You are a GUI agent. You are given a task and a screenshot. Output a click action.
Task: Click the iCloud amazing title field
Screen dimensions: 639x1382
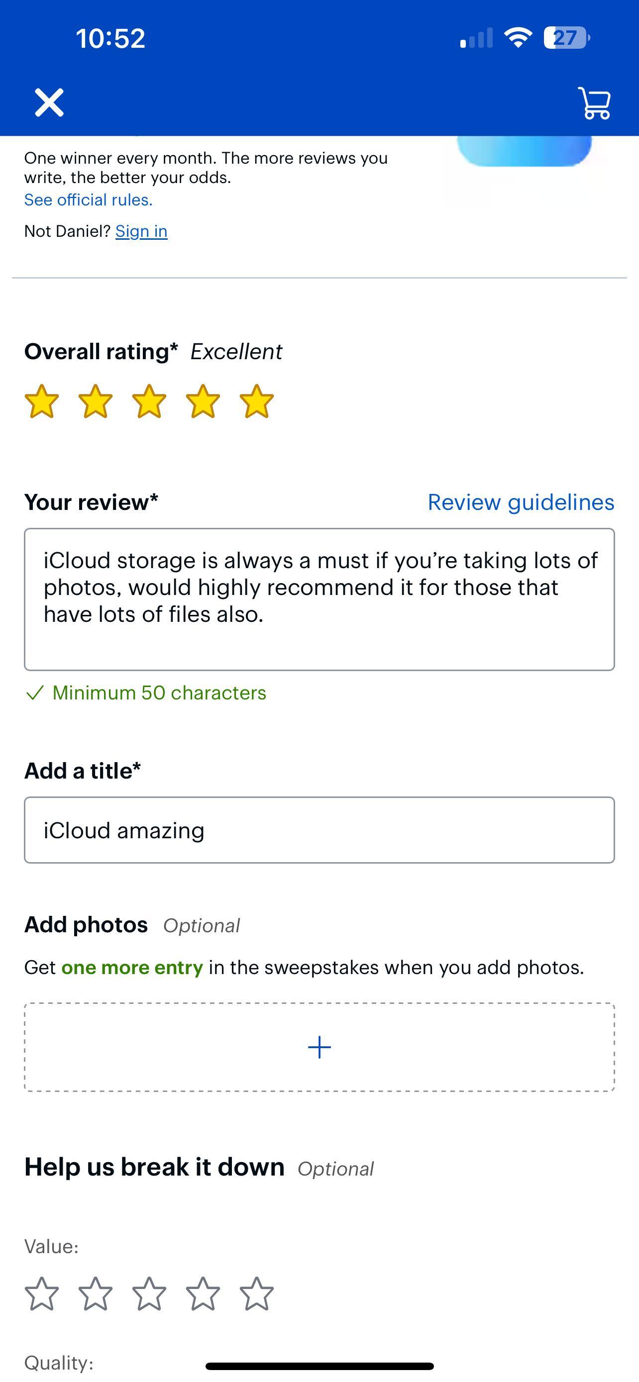[319, 829]
